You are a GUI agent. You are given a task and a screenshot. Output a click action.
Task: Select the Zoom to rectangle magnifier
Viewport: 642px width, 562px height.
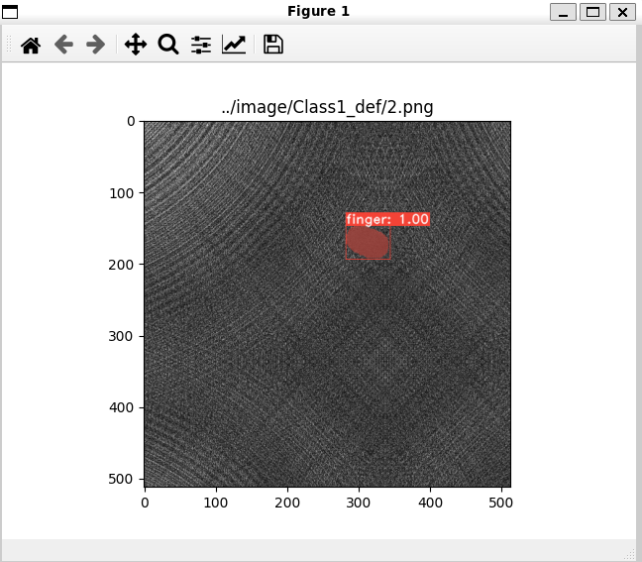168,45
